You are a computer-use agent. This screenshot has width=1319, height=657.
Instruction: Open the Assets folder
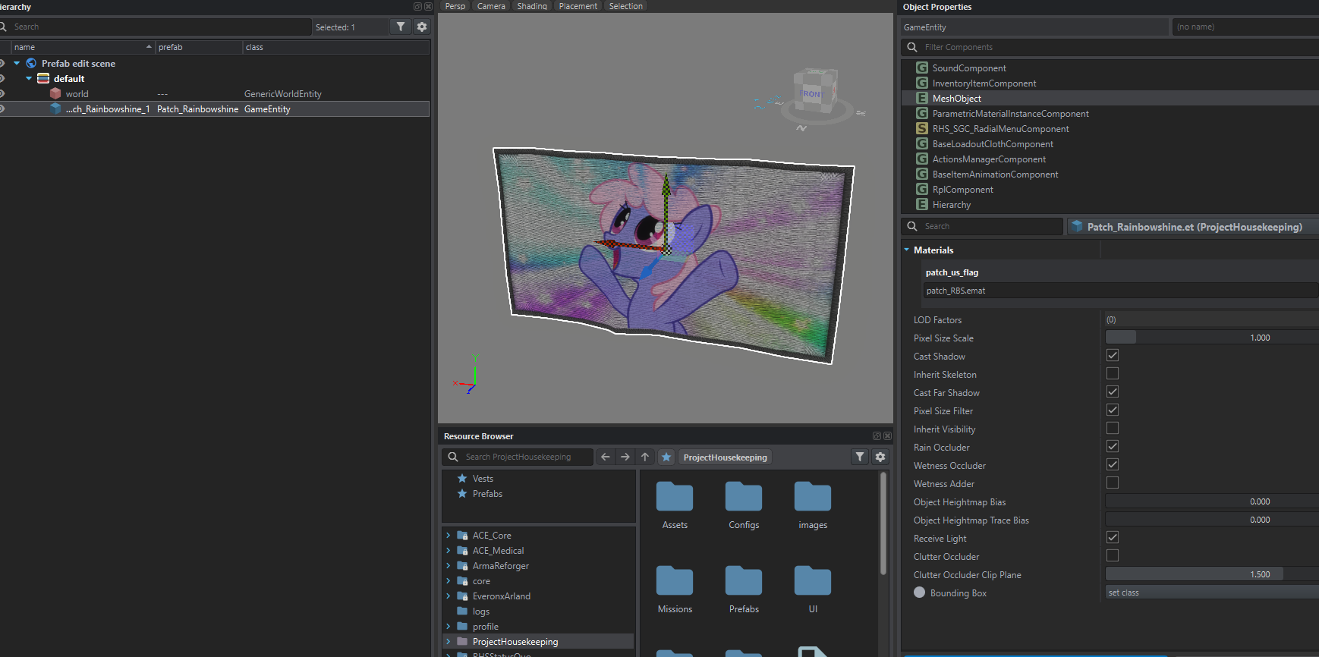[675, 505]
